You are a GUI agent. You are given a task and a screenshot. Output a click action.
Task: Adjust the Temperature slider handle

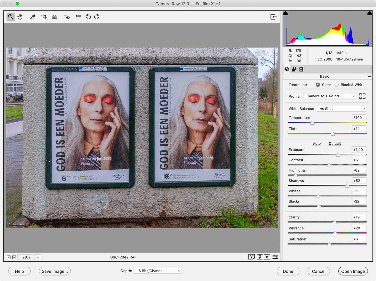point(312,123)
